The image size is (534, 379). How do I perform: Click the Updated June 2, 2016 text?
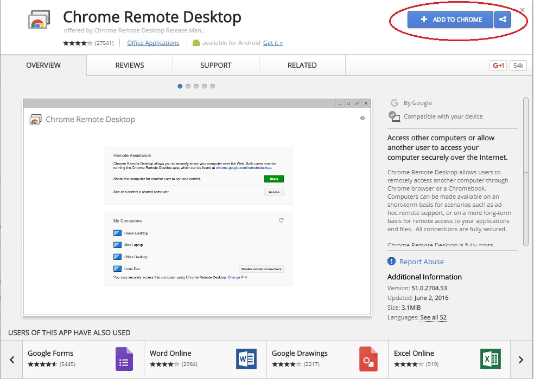point(418,298)
